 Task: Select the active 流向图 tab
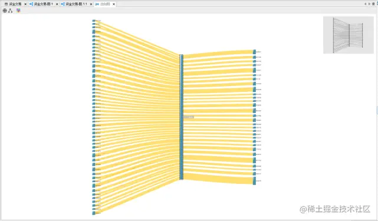[105, 4]
